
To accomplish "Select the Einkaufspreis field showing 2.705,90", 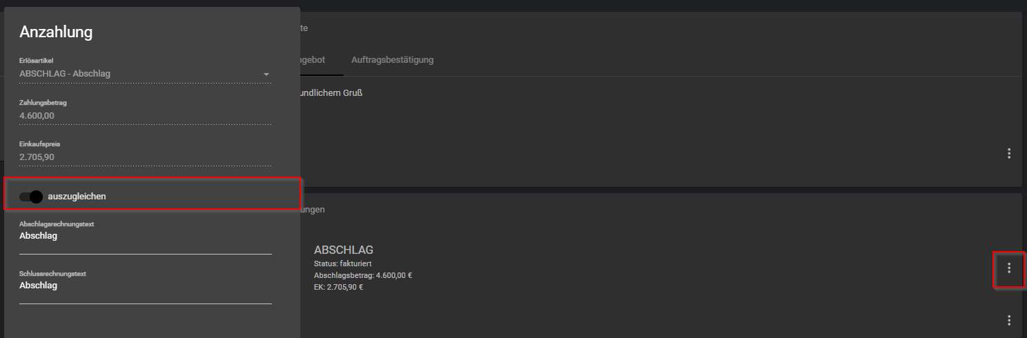I will (x=146, y=157).
